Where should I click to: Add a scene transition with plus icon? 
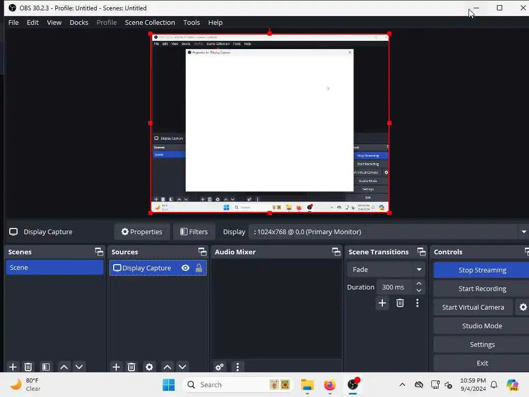click(x=382, y=303)
